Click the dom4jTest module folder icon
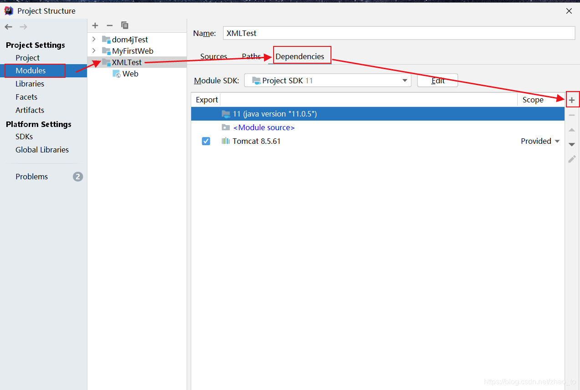580x390 pixels. click(x=106, y=40)
